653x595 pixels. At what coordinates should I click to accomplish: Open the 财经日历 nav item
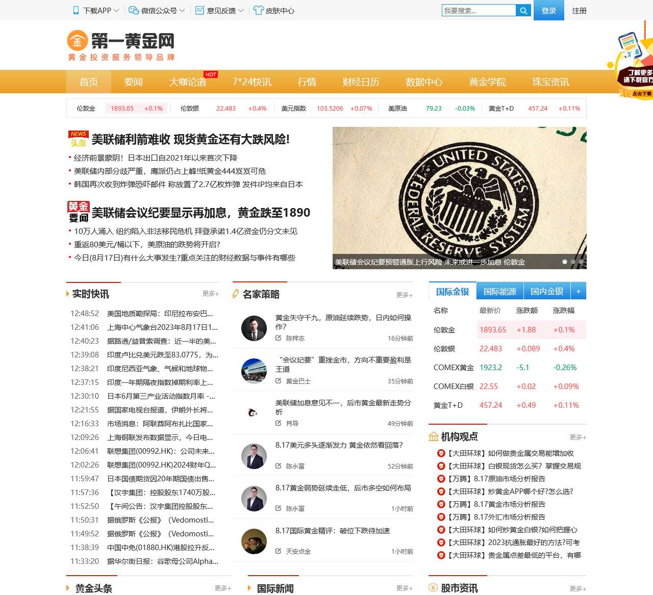361,82
